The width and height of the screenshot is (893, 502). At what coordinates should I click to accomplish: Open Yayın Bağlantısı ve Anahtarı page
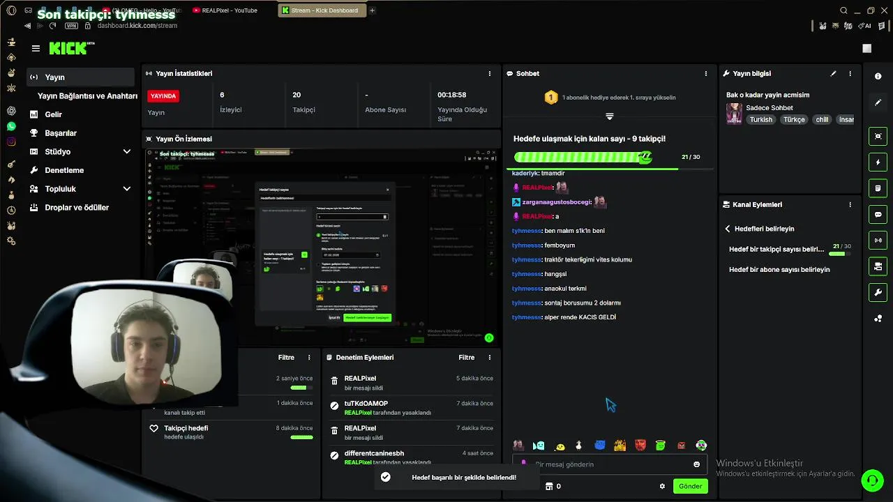pos(87,96)
